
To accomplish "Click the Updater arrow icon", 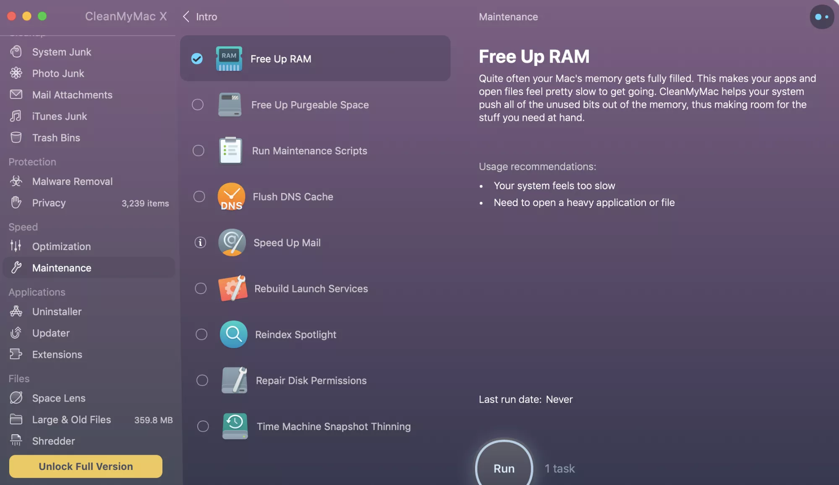I will [16, 332].
